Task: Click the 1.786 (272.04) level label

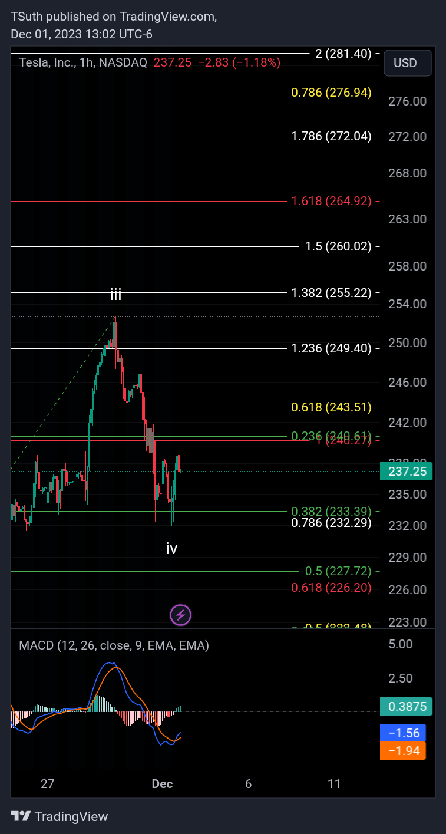Action: coord(331,136)
